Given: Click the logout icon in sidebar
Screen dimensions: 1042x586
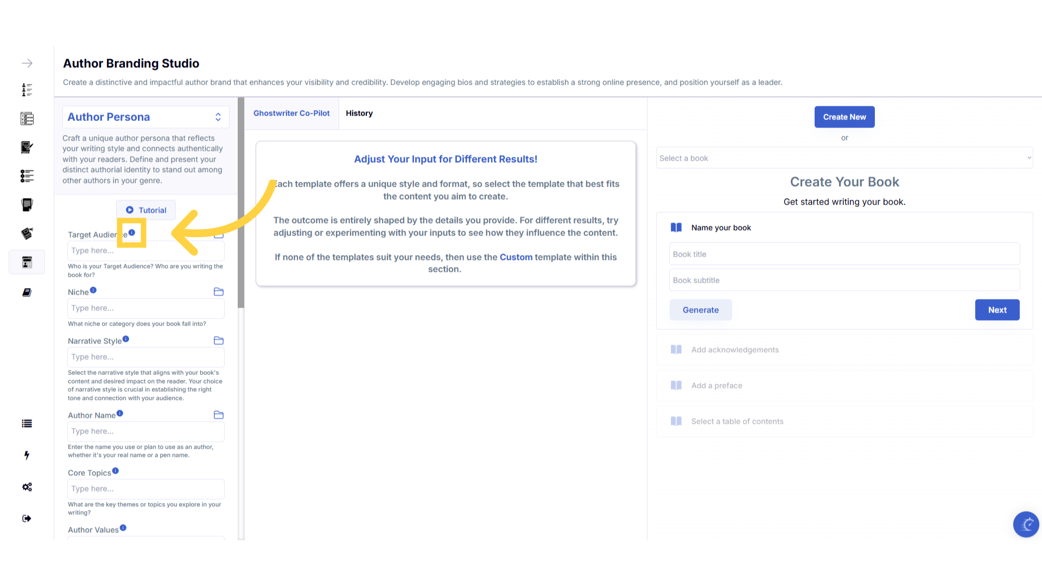Looking at the screenshot, I should click(x=27, y=519).
